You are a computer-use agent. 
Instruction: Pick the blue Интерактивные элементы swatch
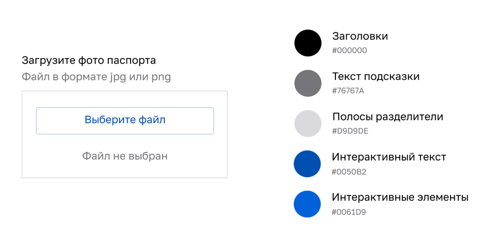click(307, 204)
